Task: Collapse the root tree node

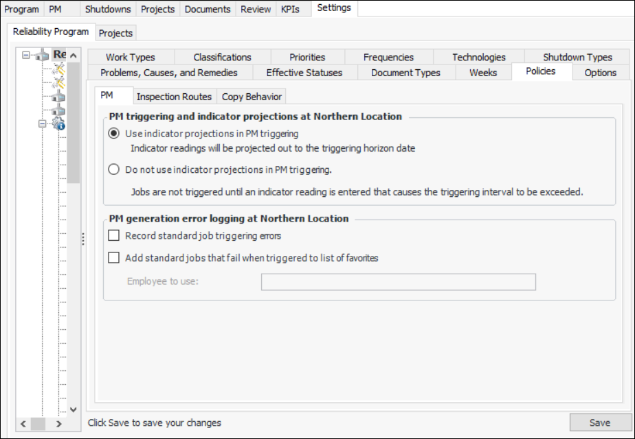Action: coord(26,55)
